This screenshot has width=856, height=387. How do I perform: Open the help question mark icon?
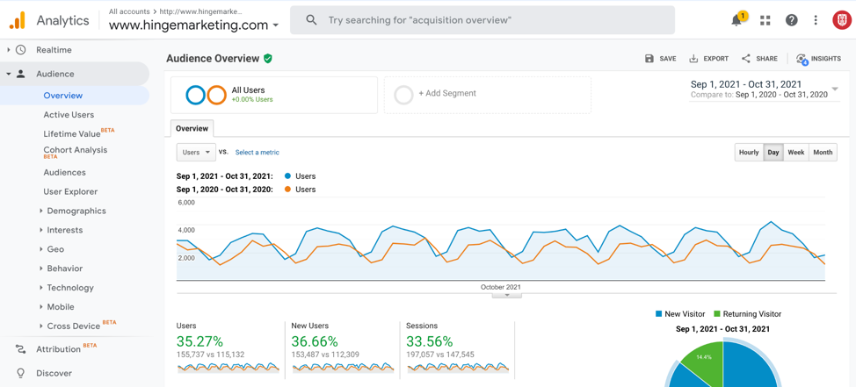(x=792, y=20)
